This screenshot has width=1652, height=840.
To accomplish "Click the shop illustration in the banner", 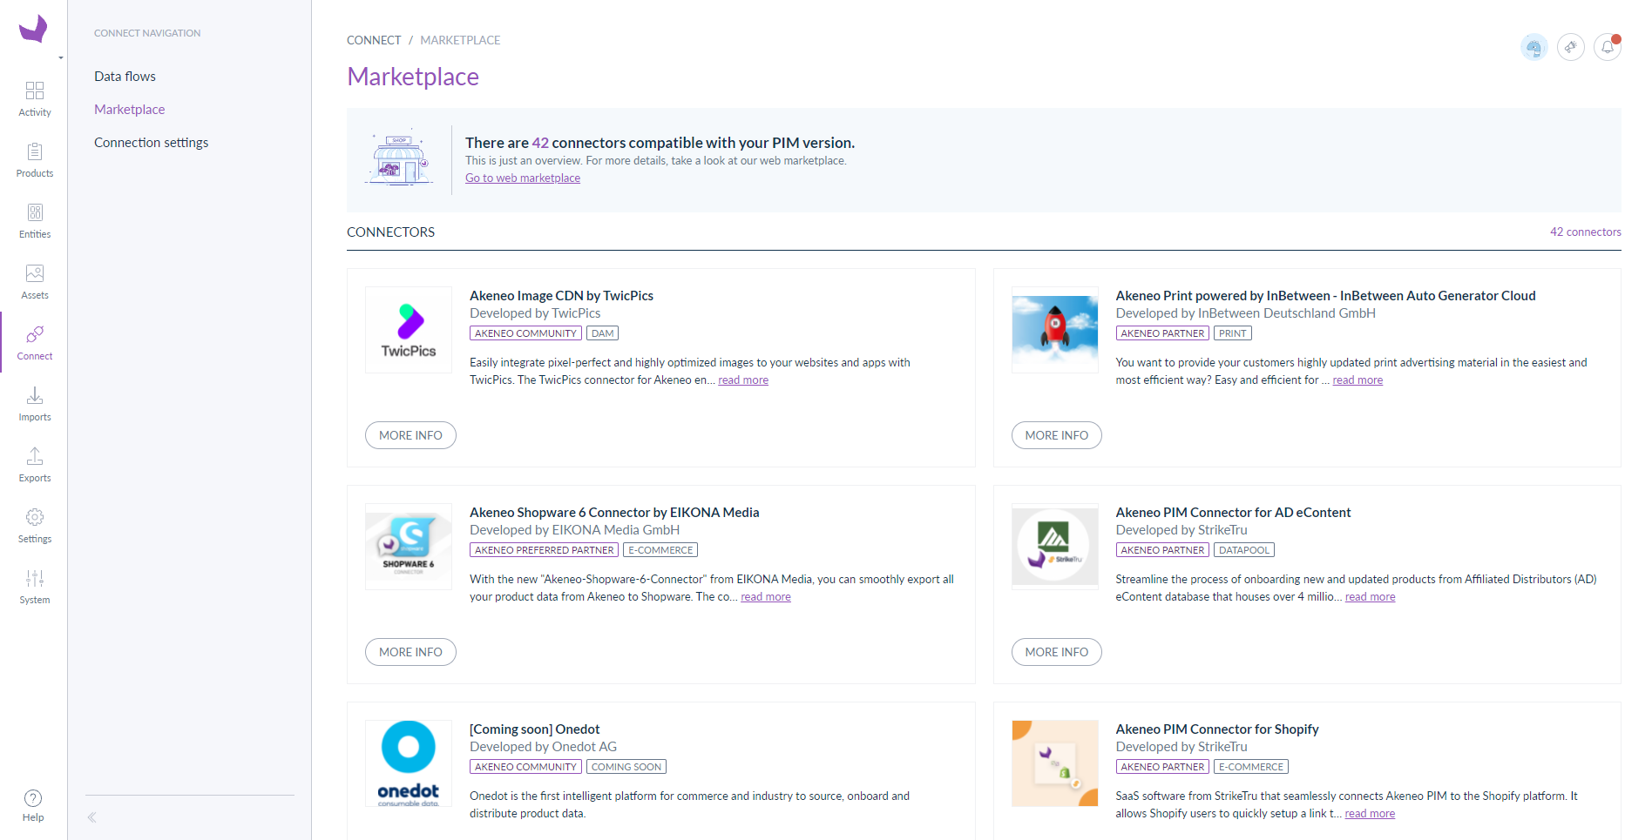I will 398,159.
